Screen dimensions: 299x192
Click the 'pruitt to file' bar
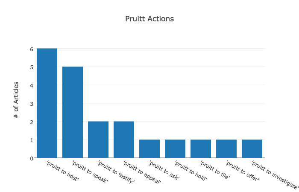201,149
